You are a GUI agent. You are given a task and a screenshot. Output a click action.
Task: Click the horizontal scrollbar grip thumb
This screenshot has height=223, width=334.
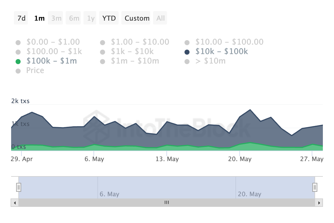pos(167,203)
